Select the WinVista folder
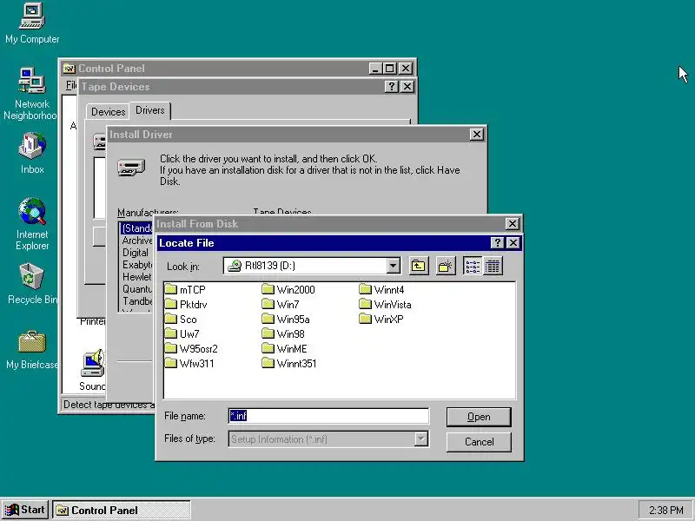Viewport: 695px width, 521px height. 385,305
